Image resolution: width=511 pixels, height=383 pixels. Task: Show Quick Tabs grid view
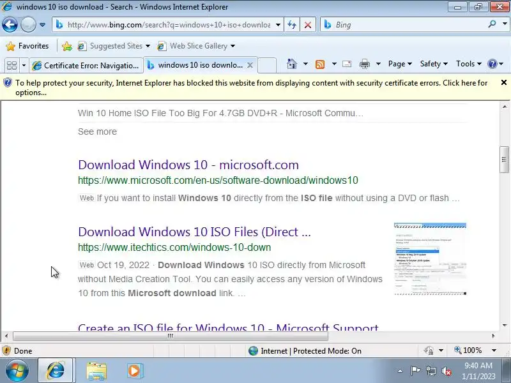12,66
